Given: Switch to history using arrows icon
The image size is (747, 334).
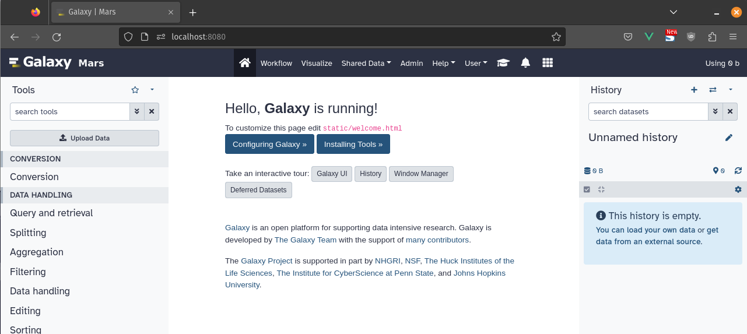Looking at the screenshot, I should click(x=713, y=90).
